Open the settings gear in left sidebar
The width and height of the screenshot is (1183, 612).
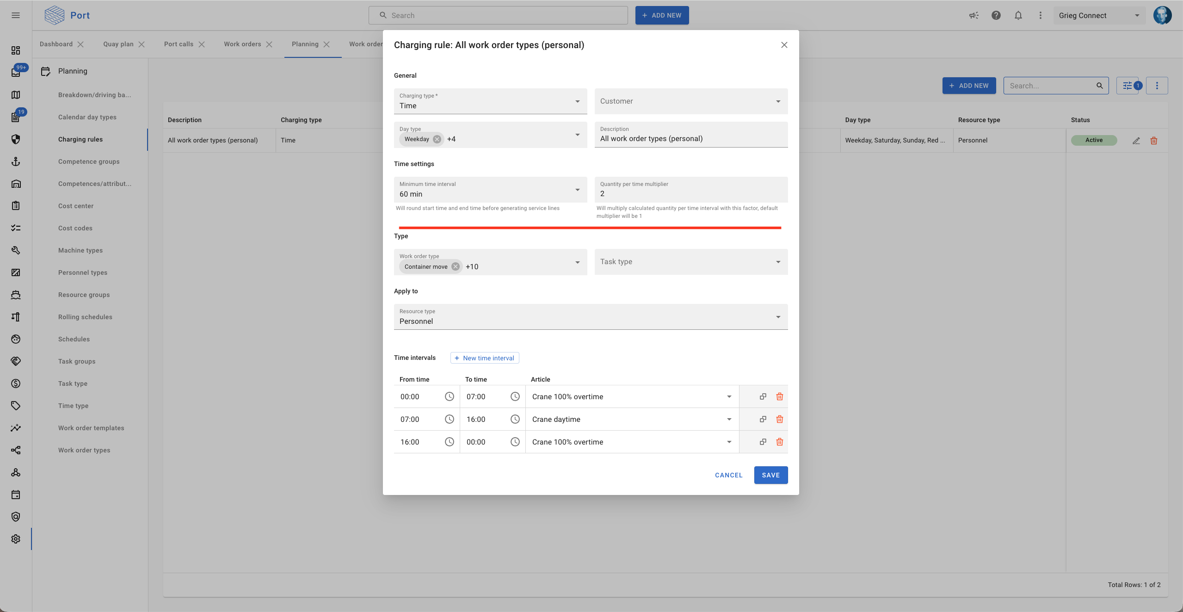click(16, 539)
